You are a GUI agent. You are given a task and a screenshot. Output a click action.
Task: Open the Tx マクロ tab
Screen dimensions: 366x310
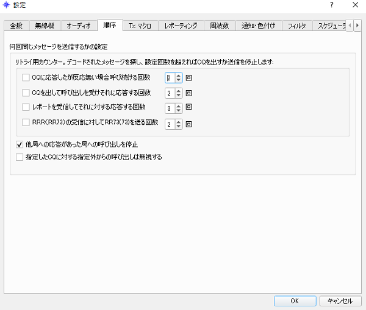[x=140, y=26]
